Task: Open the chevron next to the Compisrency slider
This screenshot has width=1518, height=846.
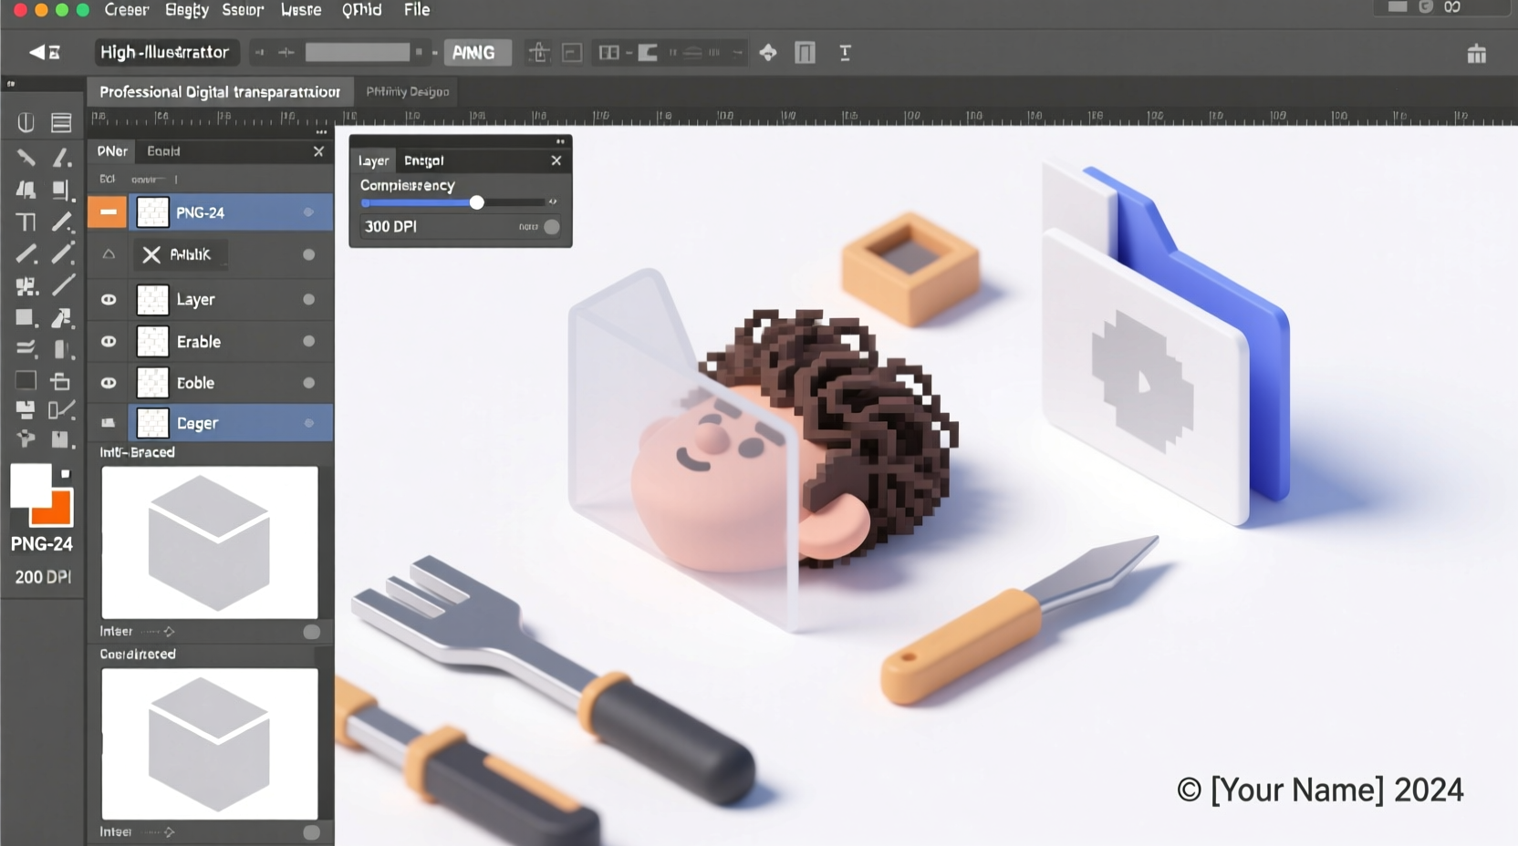Action: tap(552, 202)
